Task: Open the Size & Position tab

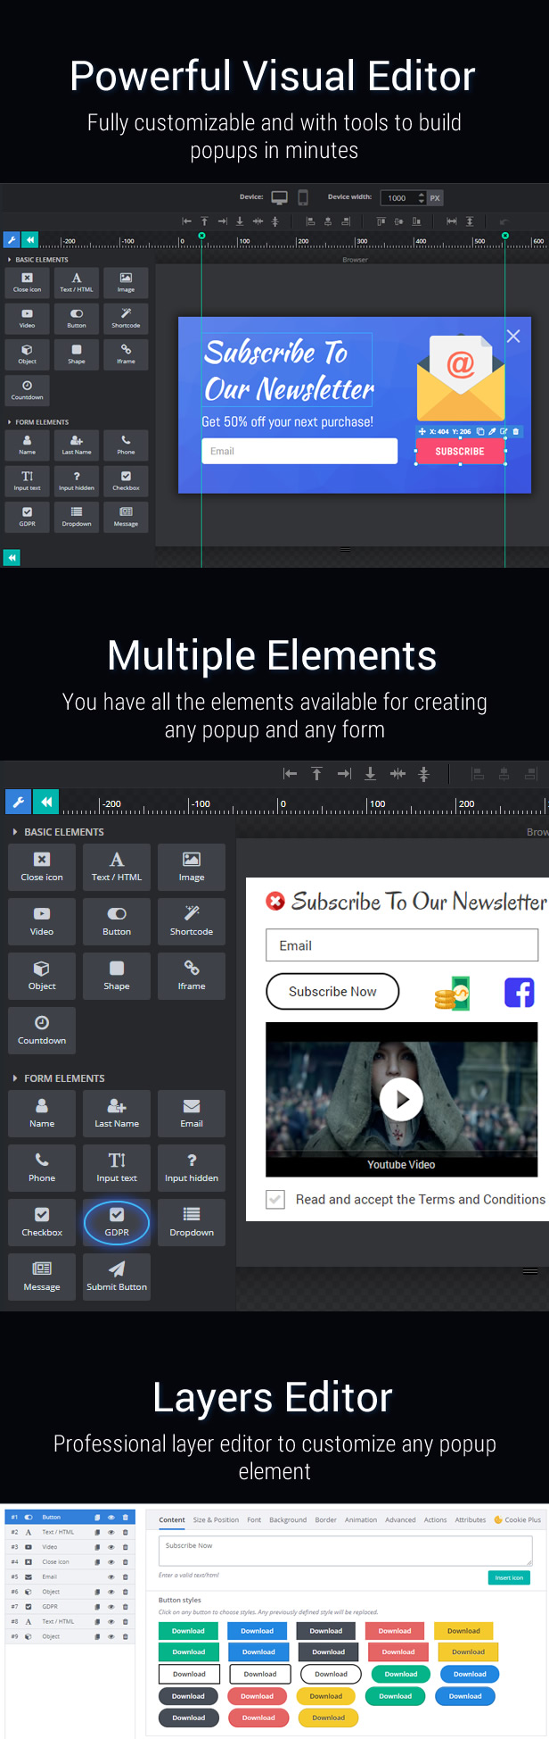Action: tap(216, 1519)
